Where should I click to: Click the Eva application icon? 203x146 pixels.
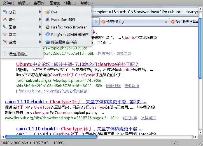pyautogui.click(x=48, y=12)
